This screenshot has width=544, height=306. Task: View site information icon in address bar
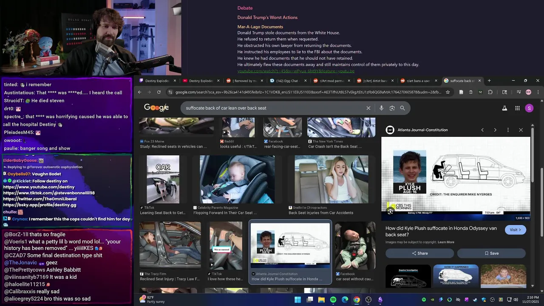click(170, 92)
